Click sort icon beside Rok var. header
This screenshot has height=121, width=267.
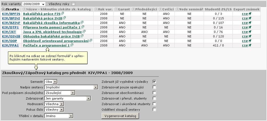pos(96,9)
